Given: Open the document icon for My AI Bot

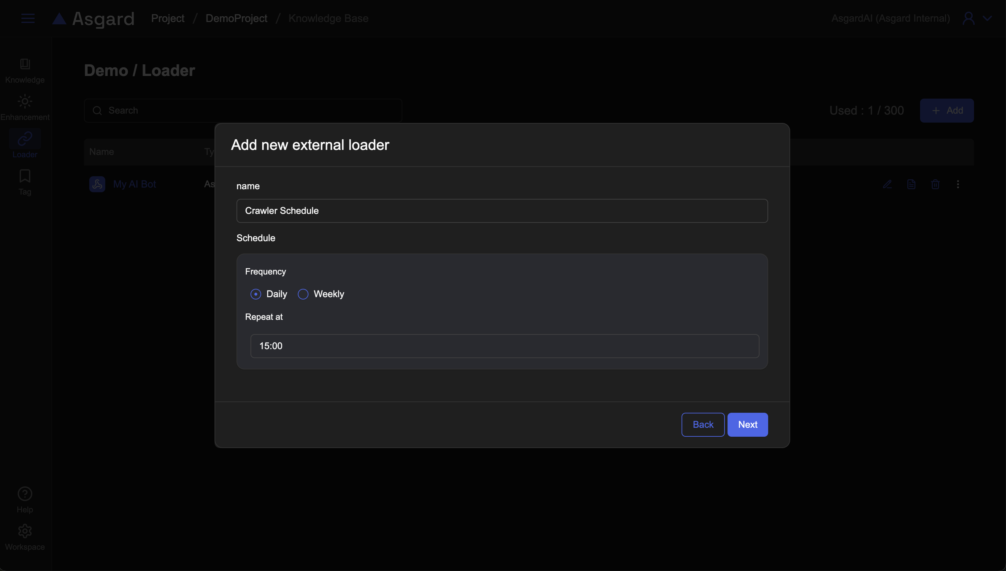Looking at the screenshot, I should point(911,184).
